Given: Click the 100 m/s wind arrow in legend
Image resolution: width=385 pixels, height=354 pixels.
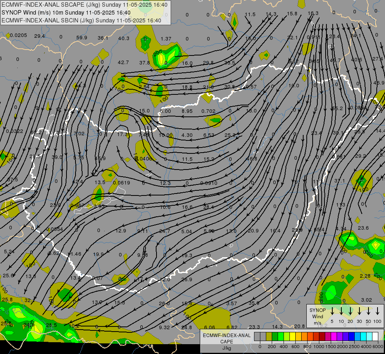Looking at the screenshot, I should 378,311.
